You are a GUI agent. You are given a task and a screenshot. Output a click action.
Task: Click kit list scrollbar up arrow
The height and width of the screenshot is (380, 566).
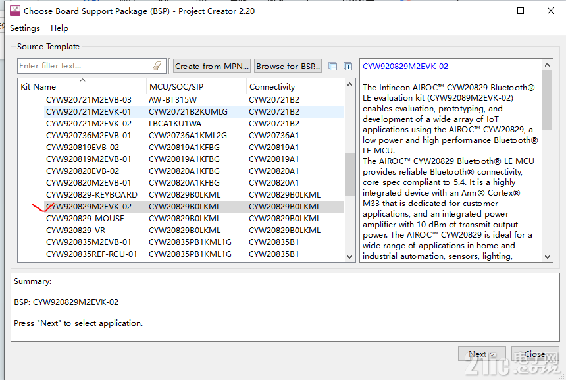click(x=349, y=84)
